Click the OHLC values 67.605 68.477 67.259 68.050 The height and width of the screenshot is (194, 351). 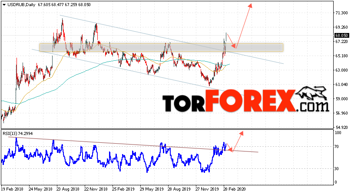64,5
